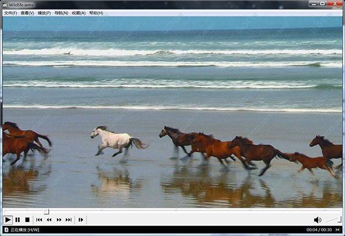Click the volume slider
Viewport: 345px width, 236px height.
pyautogui.click(x=333, y=219)
